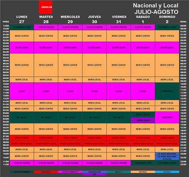Click the 22:30 time label at right

(183, 157)
